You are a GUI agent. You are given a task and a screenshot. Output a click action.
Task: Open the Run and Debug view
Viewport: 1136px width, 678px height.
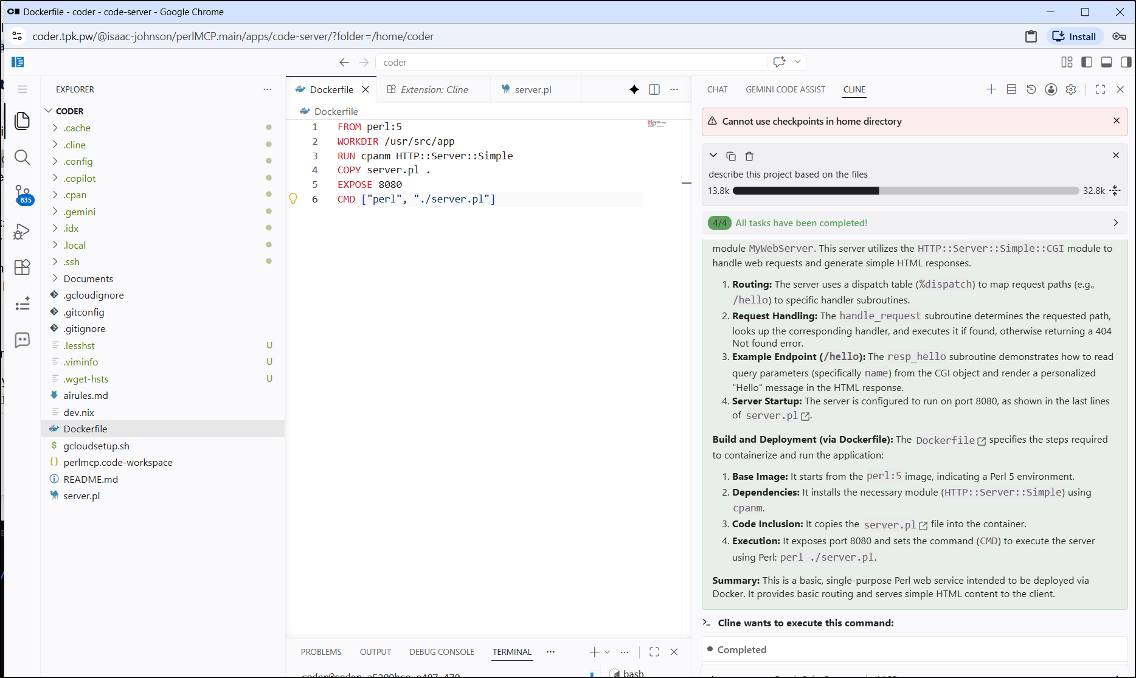(23, 231)
